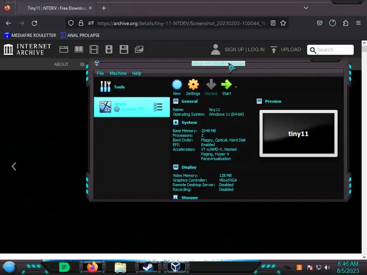Open Steam from the taskbar
This screenshot has width=367, height=275.
pos(148,267)
